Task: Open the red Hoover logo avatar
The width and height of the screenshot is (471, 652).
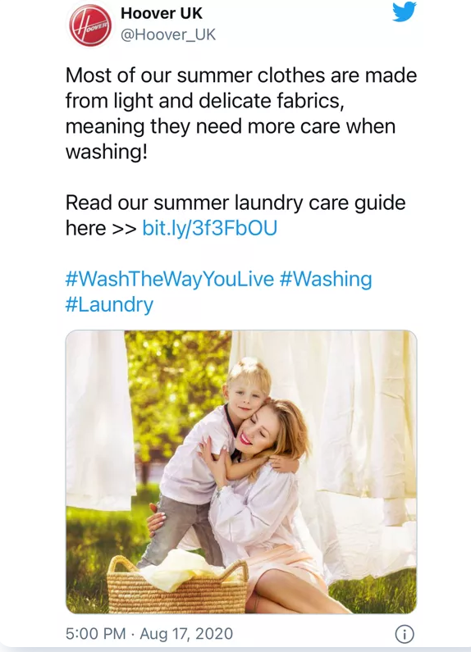Action: [x=90, y=25]
